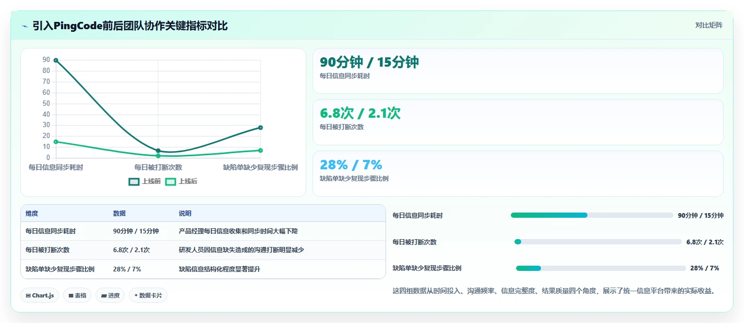Click the 进度 tag chip
Viewport: 744px width, 323px height.
(110, 295)
